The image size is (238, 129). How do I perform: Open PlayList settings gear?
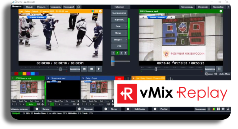pos(155,109)
